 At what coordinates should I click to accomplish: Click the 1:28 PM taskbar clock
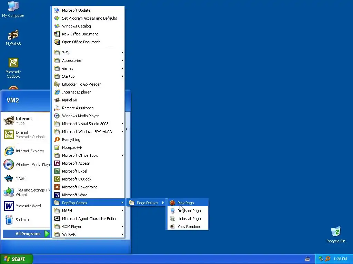pyautogui.click(x=340, y=259)
